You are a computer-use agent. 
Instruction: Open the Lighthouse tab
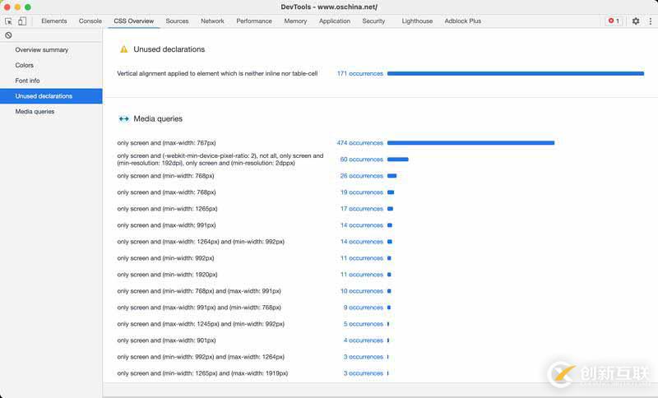[x=417, y=21]
